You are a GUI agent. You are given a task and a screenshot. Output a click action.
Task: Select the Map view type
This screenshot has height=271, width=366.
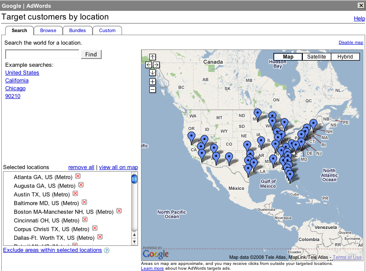(288, 57)
